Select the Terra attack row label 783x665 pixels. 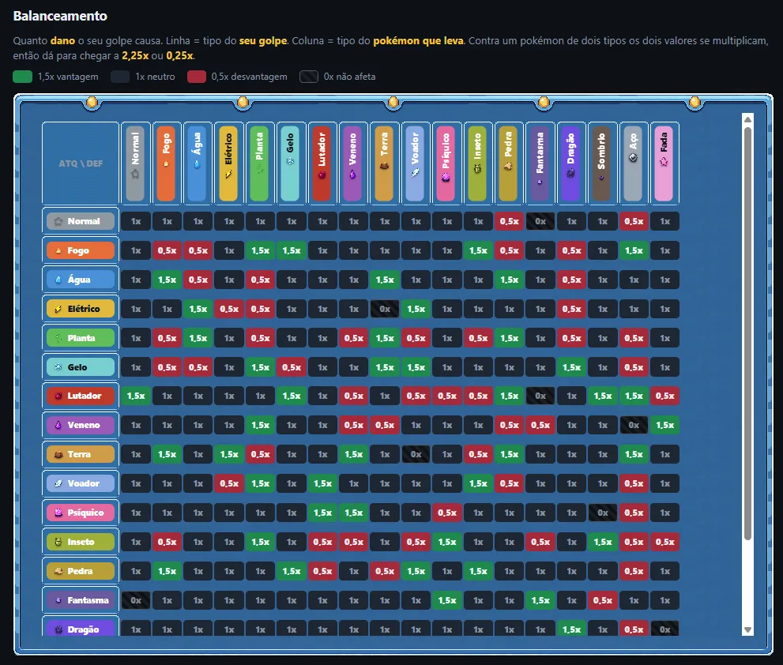81,454
